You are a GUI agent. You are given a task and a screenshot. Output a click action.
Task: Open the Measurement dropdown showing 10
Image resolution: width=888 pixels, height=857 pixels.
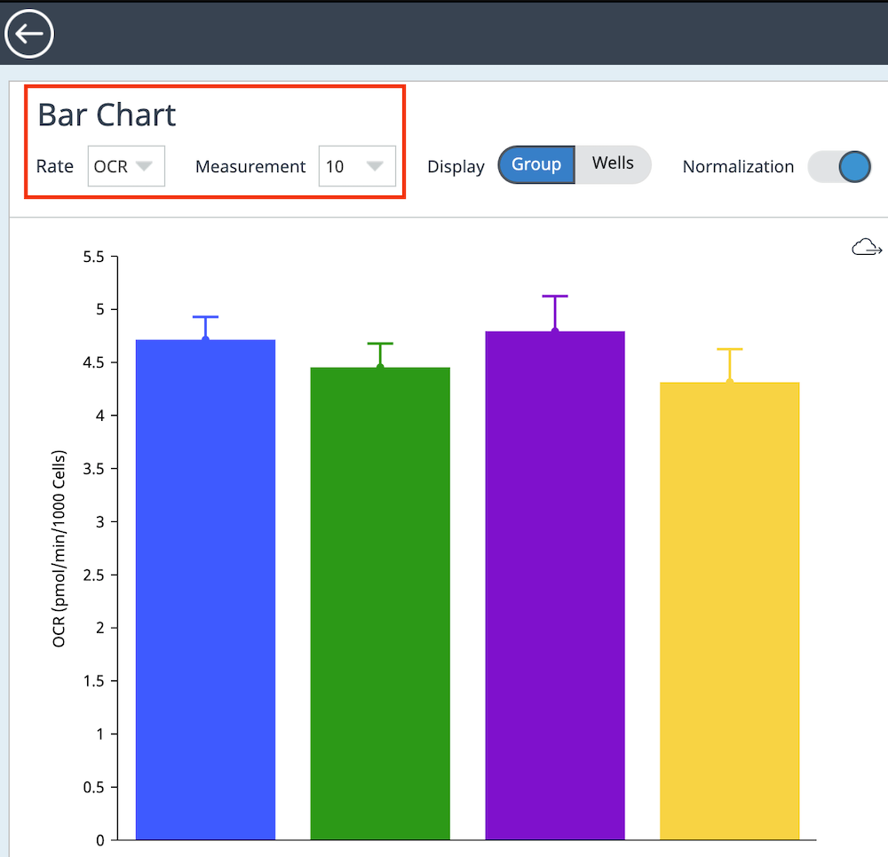coord(356,166)
